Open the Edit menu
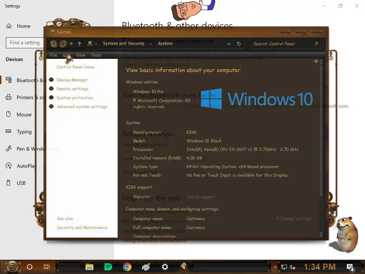 click(66, 55)
